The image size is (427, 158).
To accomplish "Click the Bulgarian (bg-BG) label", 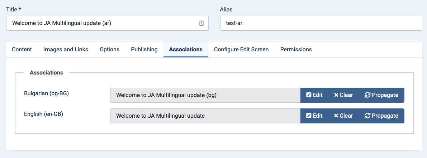I will 46,93.
